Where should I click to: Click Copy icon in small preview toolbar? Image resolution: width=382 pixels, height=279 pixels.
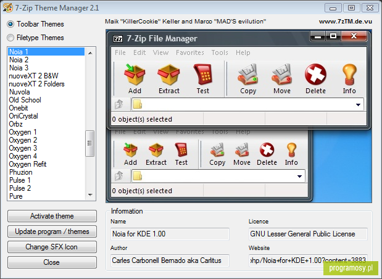pyautogui.click(x=217, y=150)
